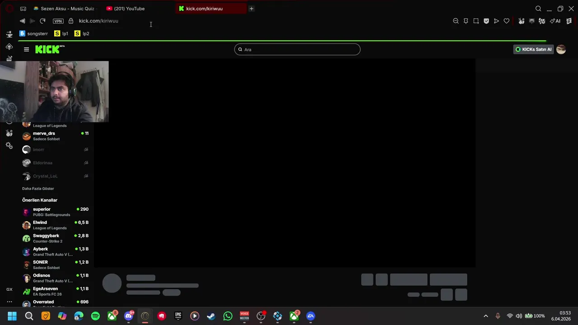
Task: Open a new tab with plus button
Action: [252, 9]
